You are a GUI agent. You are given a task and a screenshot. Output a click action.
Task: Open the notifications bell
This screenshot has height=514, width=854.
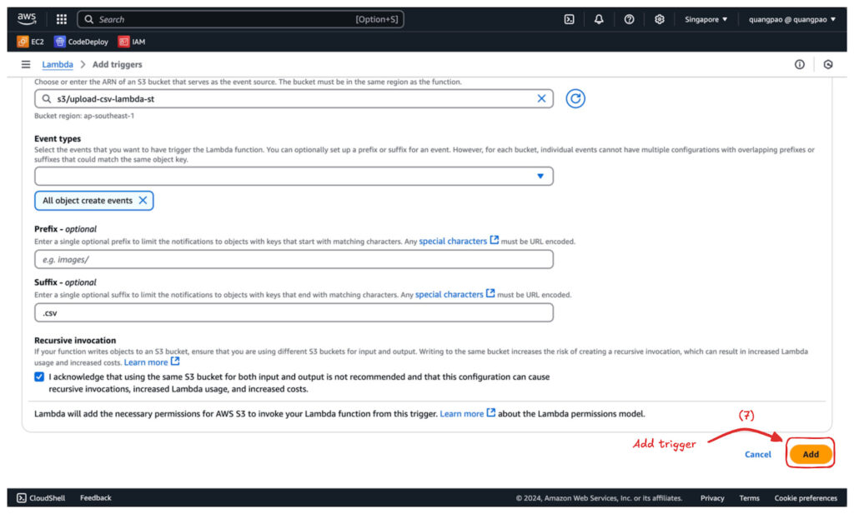(599, 19)
